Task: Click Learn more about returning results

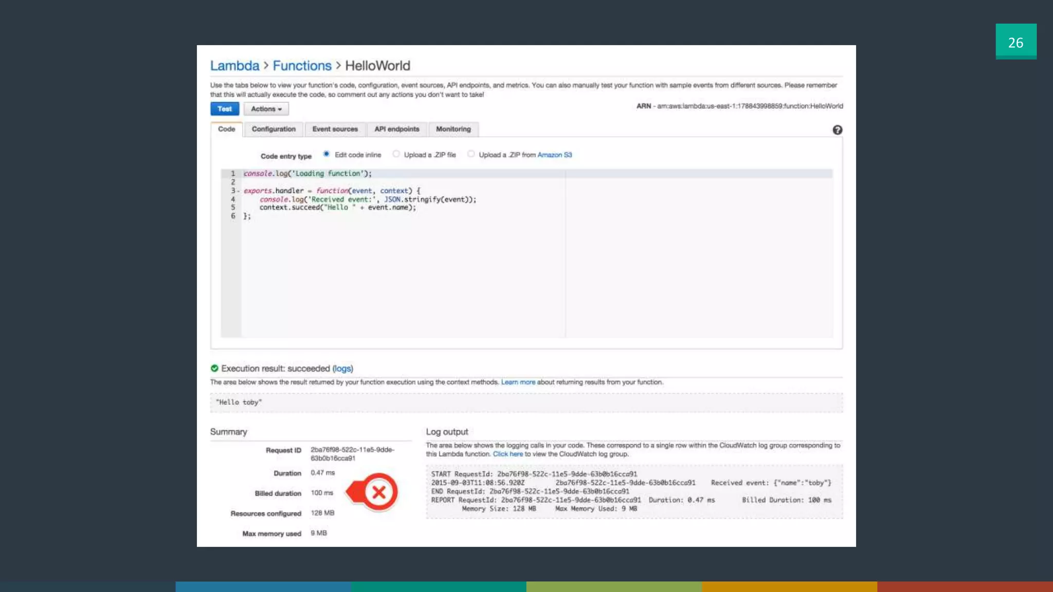Action: coord(518,382)
